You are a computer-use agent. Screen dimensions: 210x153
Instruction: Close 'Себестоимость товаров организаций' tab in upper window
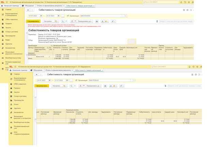coord(94,6)
